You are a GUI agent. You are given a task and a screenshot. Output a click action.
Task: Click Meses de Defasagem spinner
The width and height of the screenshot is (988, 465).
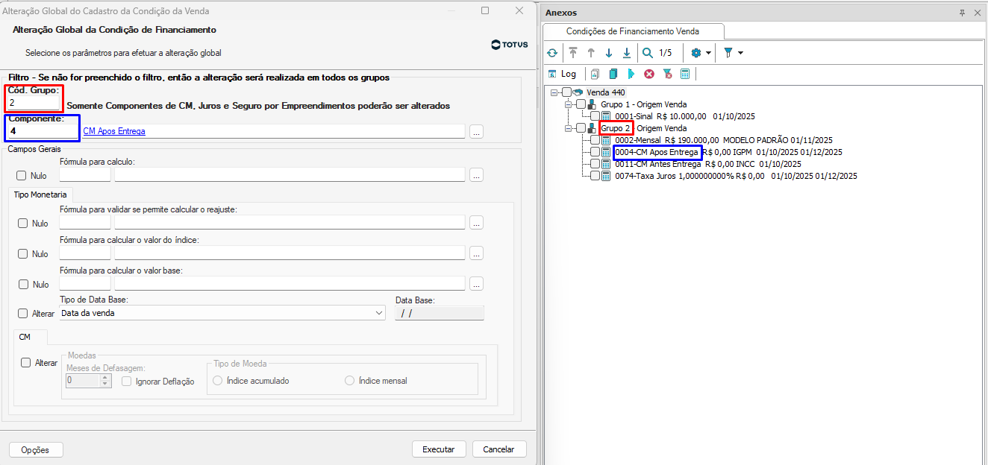pos(105,381)
